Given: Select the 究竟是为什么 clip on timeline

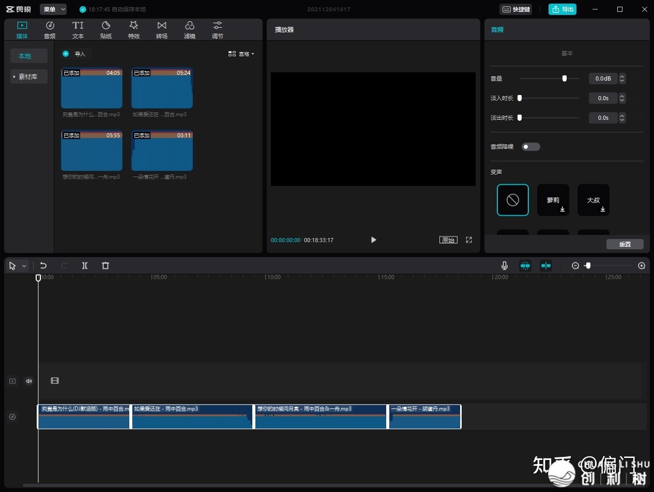Looking at the screenshot, I should pyautogui.click(x=84, y=417).
